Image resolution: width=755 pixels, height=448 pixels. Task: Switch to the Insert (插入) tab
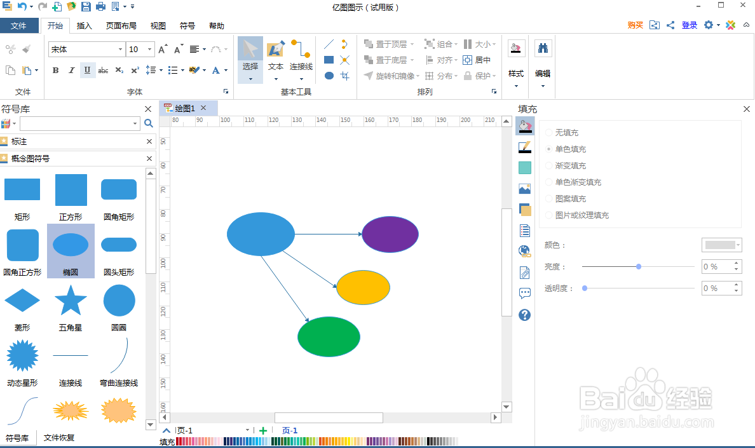(84, 25)
